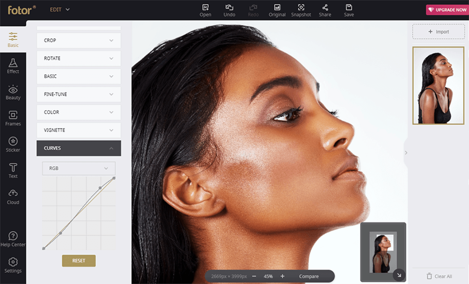Open the RGB channel dropdown
This screenshot has width=469, height=284.
[x=79, y=168]
